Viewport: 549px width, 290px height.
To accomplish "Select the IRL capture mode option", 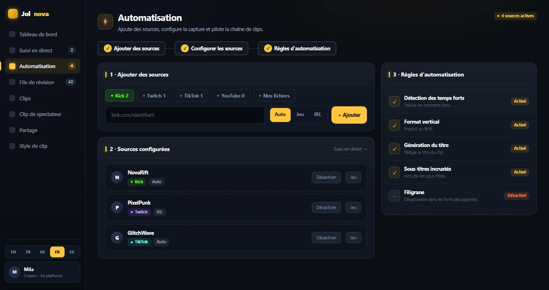I will click(x=318, y=115).
